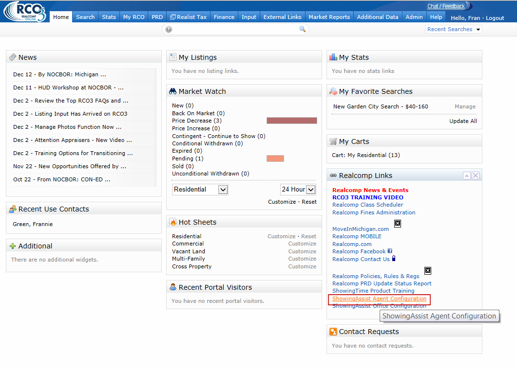Click the RCO3 Realcomp Online logo
The height and width of the screenshot is (369, 517).
[25, 12]
